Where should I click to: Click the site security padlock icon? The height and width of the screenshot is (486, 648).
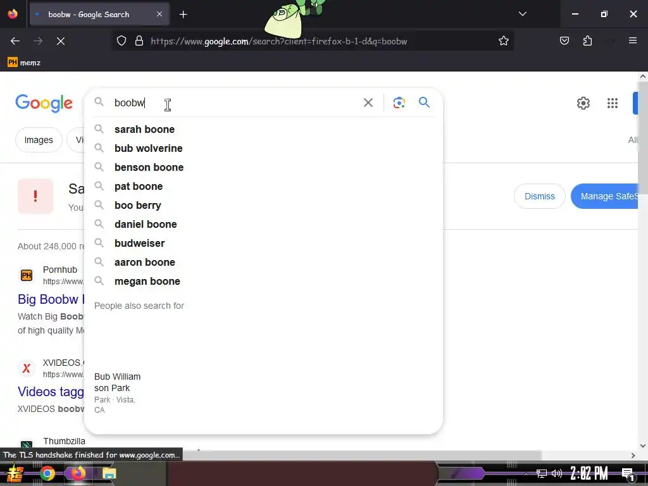(139, 41)
